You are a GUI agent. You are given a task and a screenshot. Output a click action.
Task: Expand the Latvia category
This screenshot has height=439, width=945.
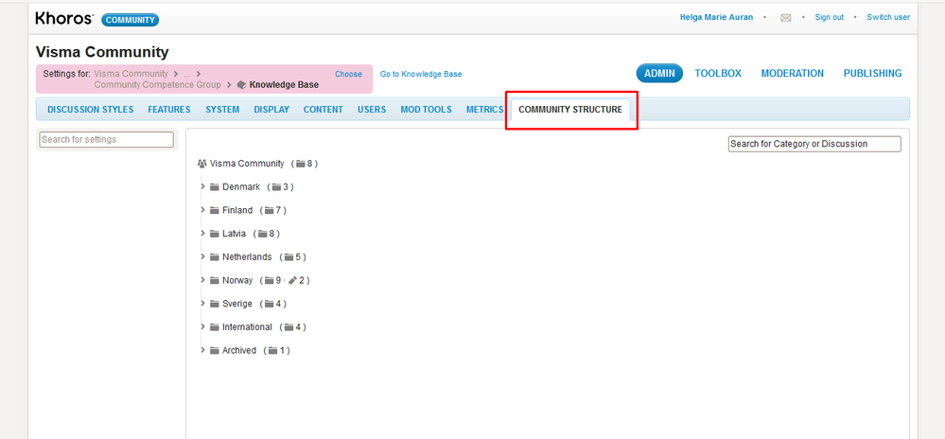[203, 234]
